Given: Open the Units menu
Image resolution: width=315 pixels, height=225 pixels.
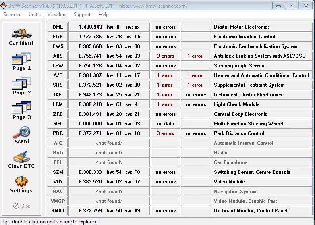Looking at the screenshot, I should pos(34,15).
